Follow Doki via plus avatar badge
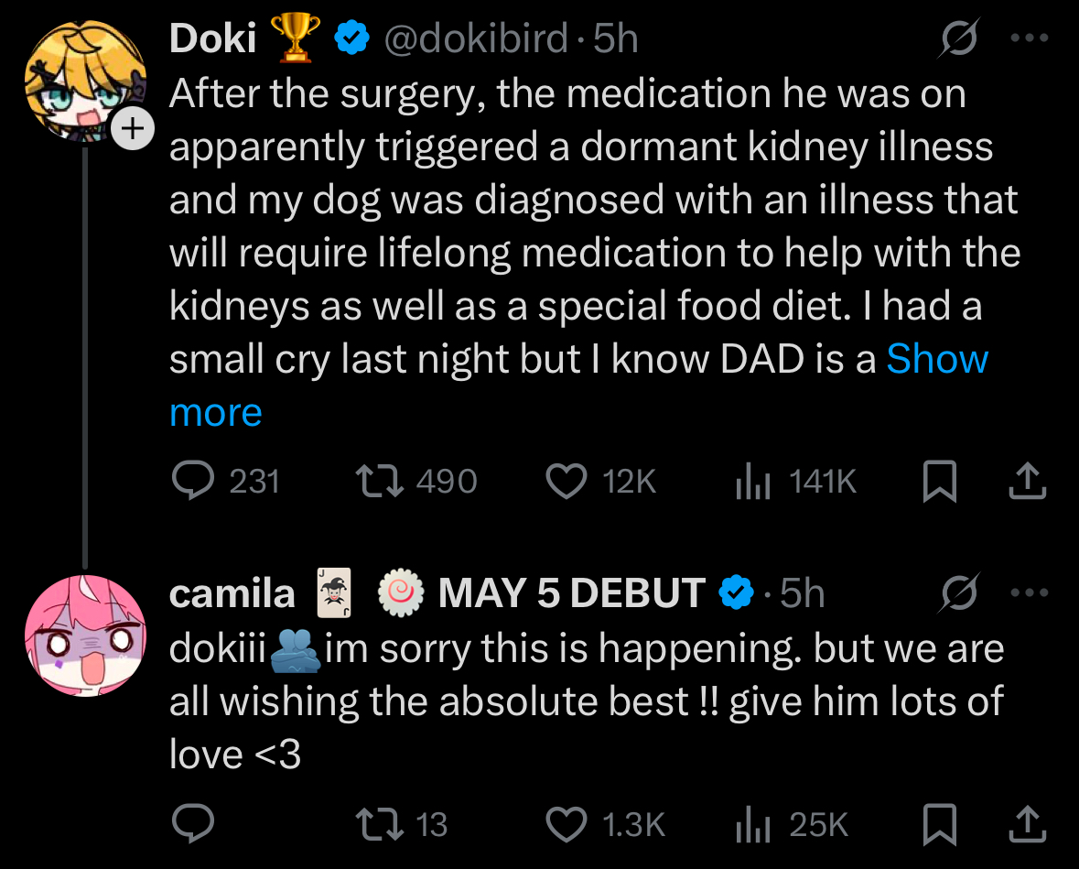This screenshot has width=1079, height=869. (133, 130)
